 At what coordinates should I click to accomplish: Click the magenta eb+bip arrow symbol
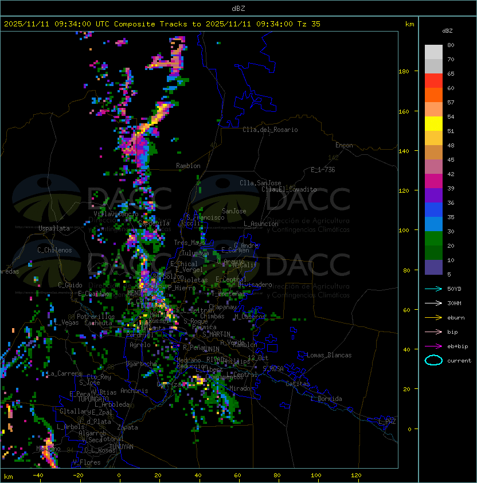(x=433, y=346)
